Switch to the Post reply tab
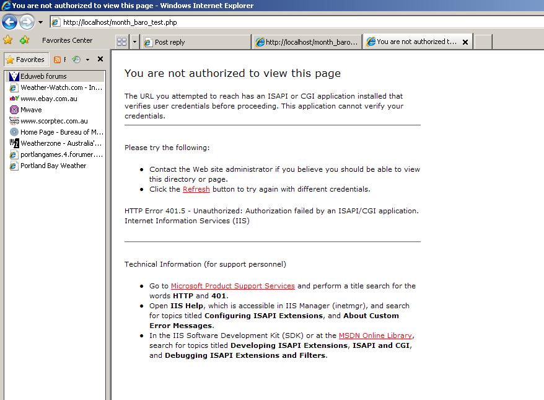Viewport: 544px width, 400px height. coord(196,42)
